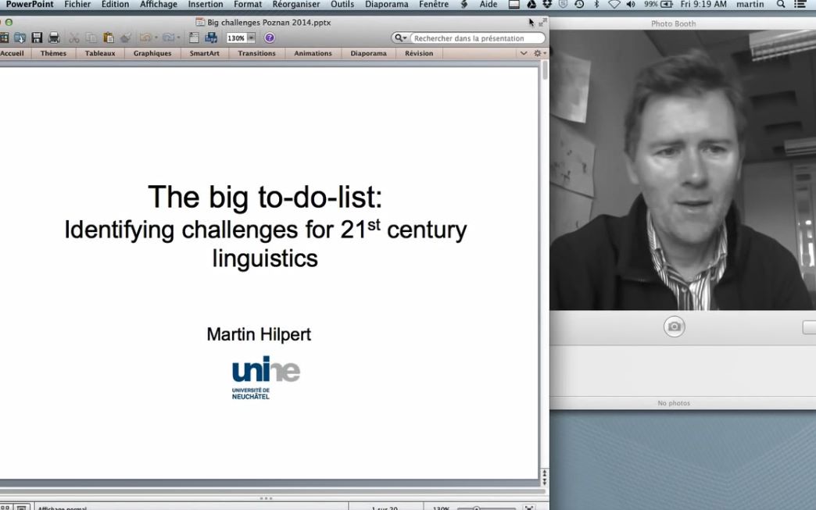Image resolution: width=816 pixels, height=510 pixels.
Task: Click the Rechercher dans la présentation search field
Action: 476,38
